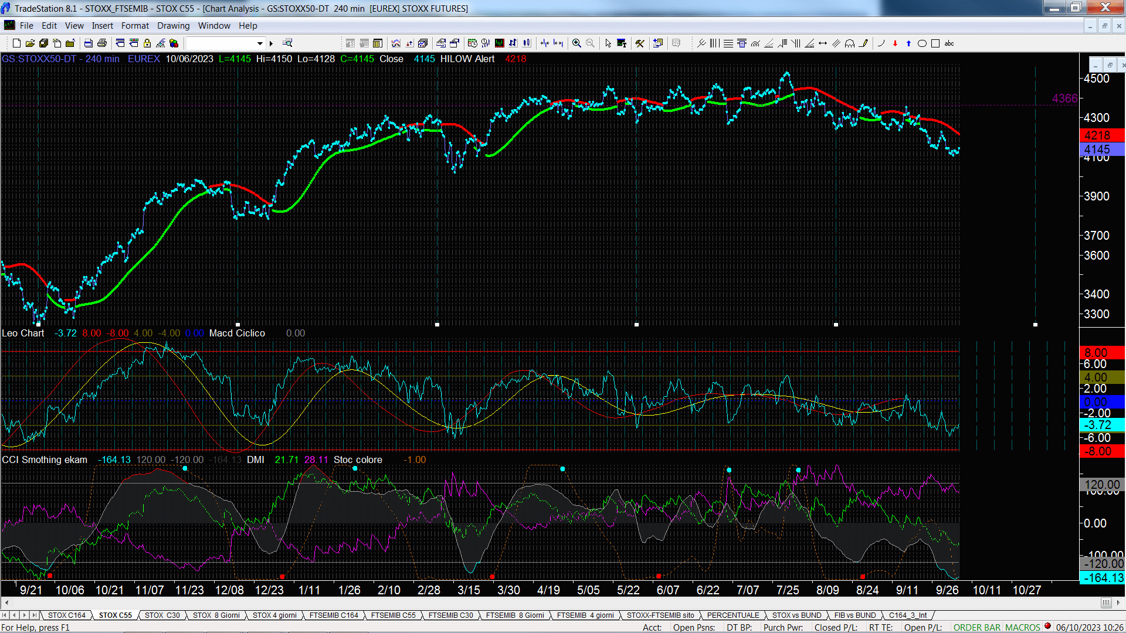This screenshot has width=1126, height=633.
Task: Select the time cycle arcs drawing tool
Action: coord(850,43)
